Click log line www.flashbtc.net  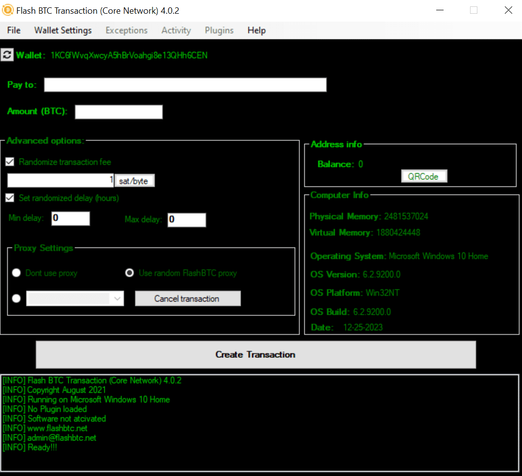[x=45, y=428]
